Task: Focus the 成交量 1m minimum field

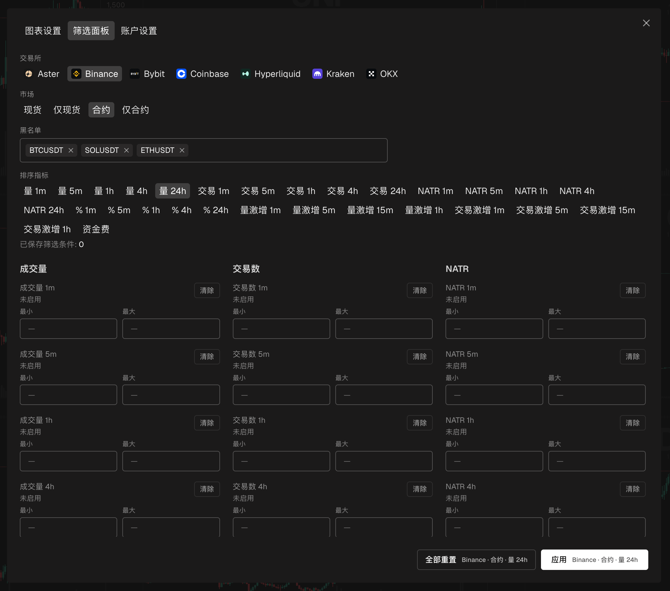Action: (69, 329)
